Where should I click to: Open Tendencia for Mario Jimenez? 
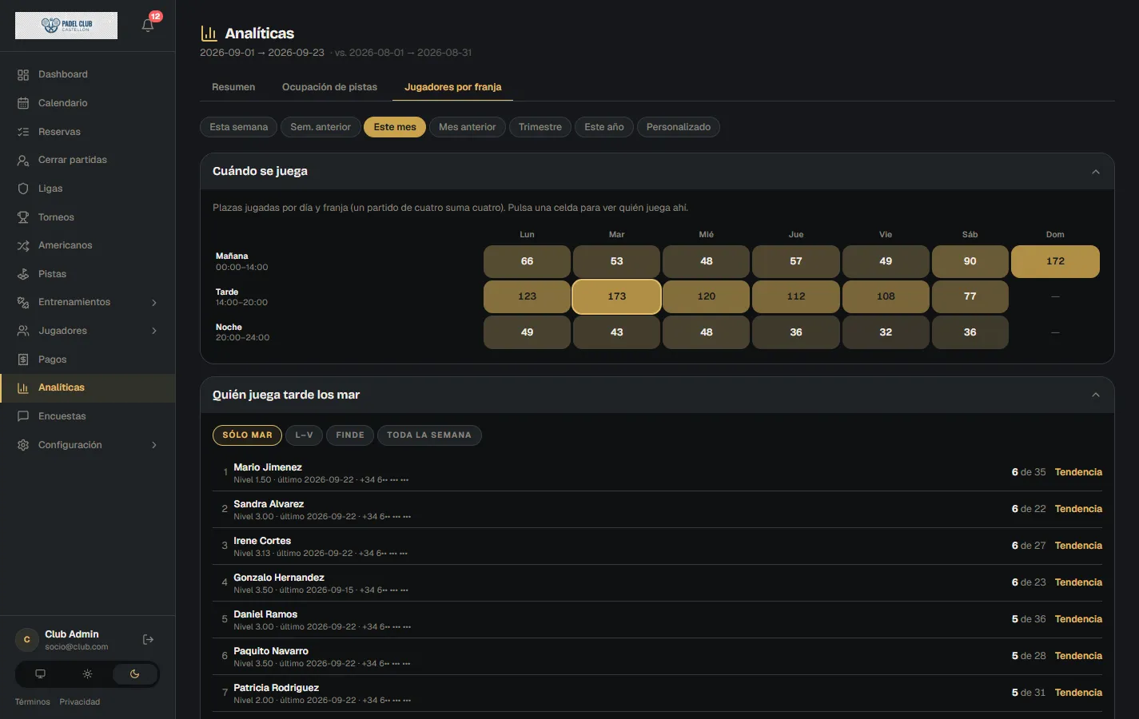click(1078, 472)
